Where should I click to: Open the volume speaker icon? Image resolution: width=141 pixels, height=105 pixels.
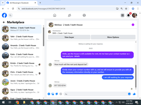[123, 102]
